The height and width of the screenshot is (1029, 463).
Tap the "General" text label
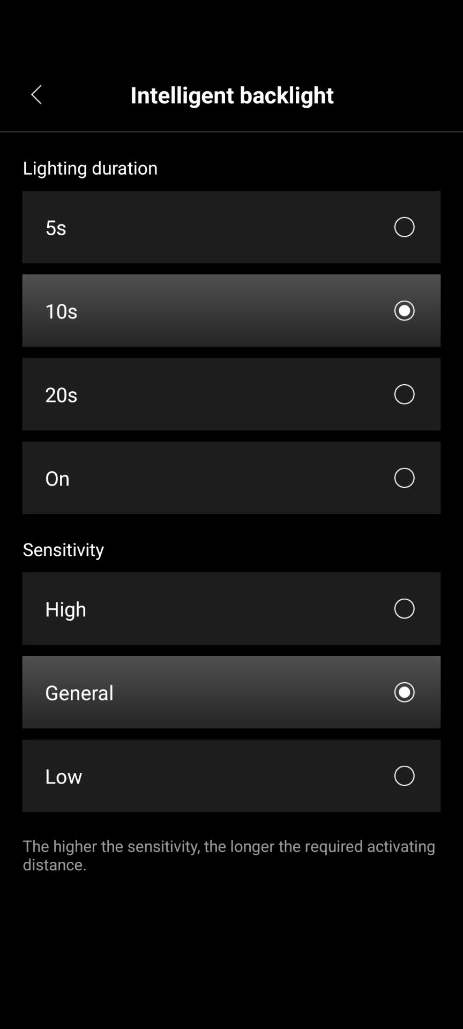(x=79, y=693)
